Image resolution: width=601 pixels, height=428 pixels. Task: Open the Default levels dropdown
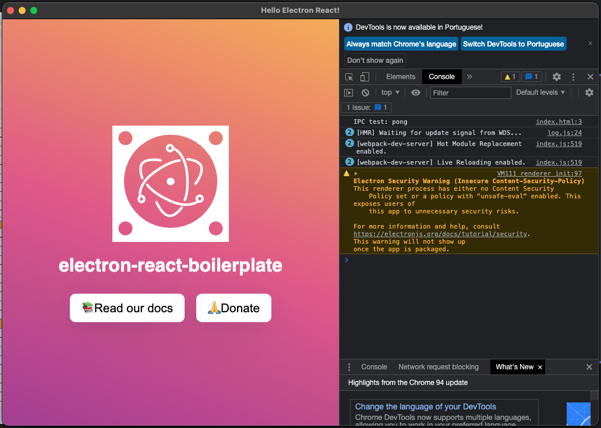point(540,92)
